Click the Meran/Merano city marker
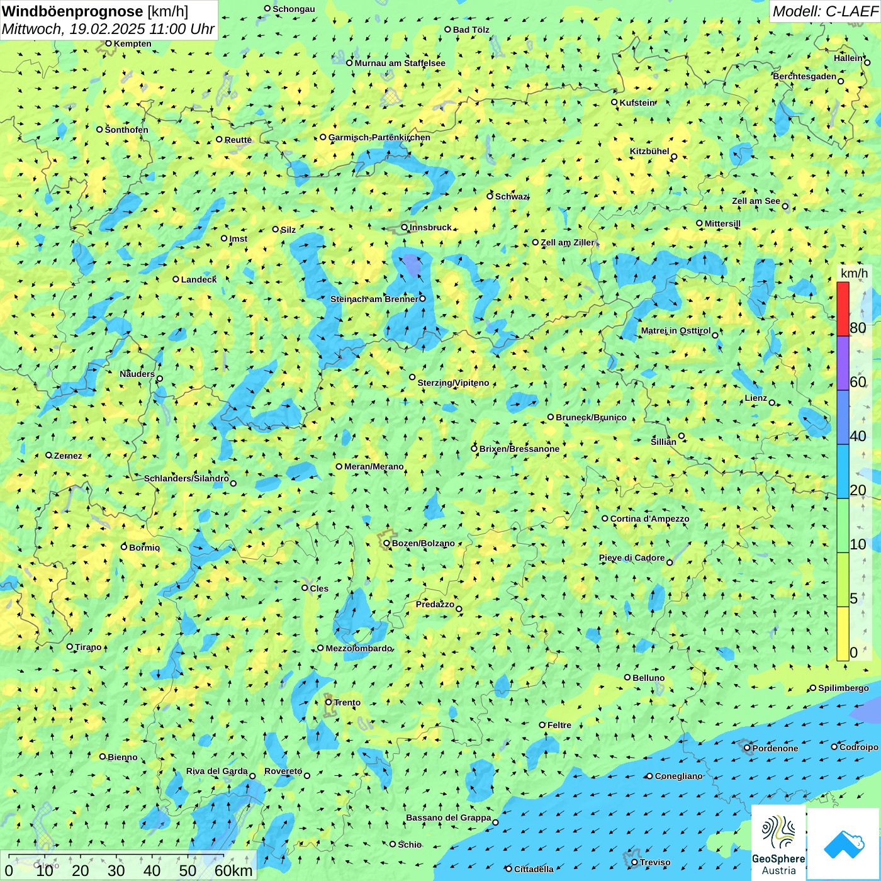 click(339, 466)
